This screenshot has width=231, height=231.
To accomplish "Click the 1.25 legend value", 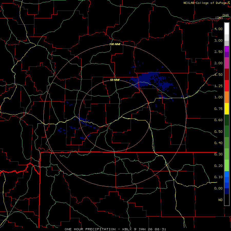I will click(218, 86).
